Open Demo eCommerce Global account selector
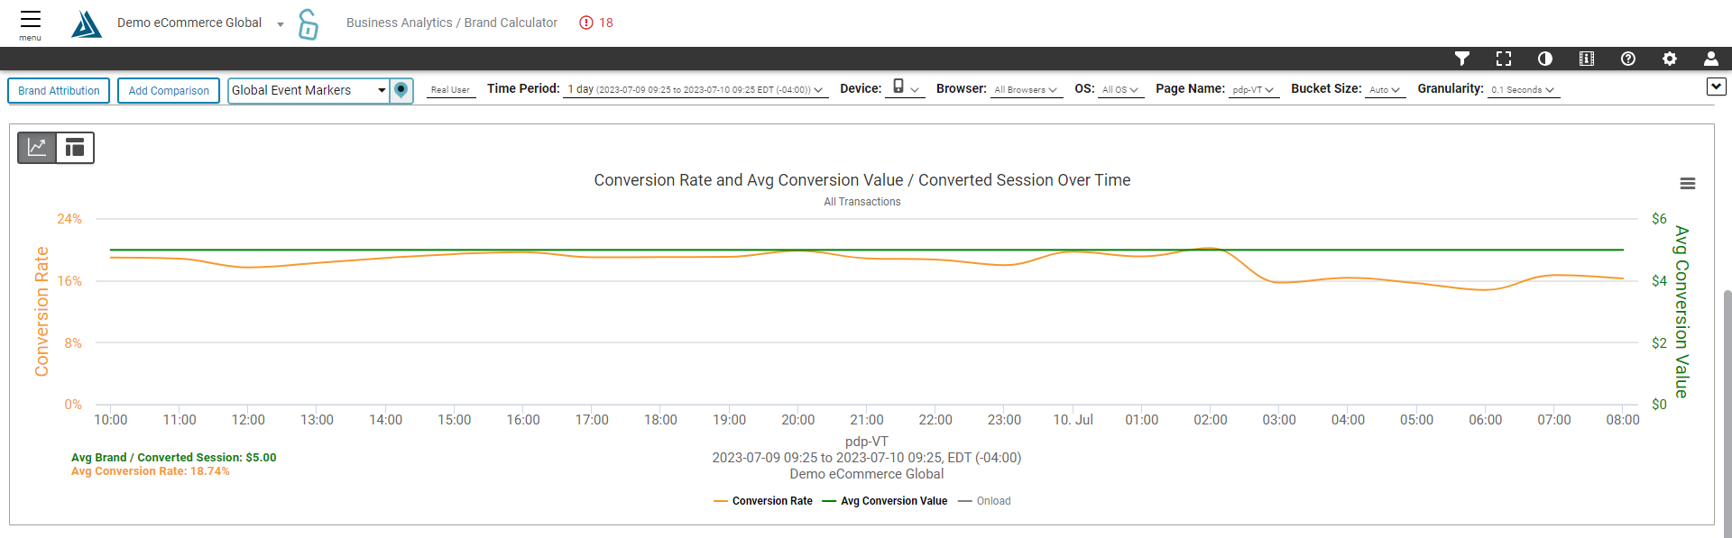 [x=199, y=23]
